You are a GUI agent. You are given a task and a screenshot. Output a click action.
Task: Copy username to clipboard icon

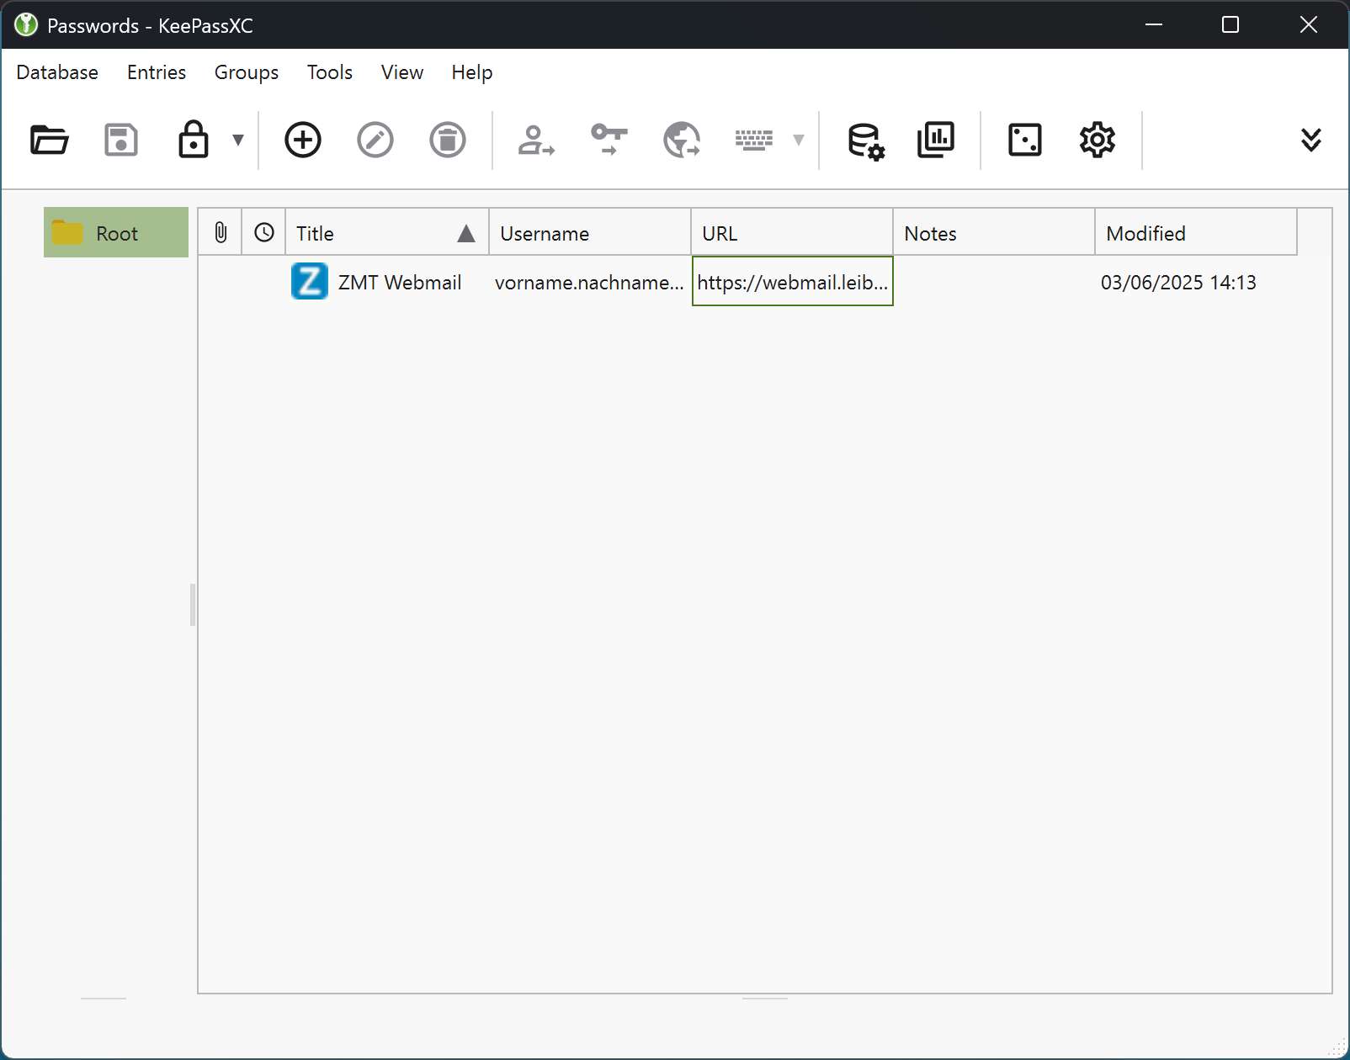pyautogui.click(x=536, y=140)
